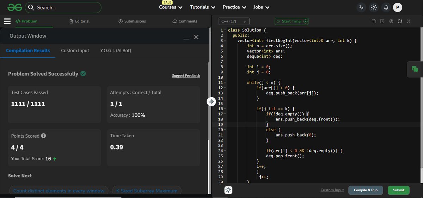
Task: Click the 'Solve Next' heading
Action: coord(20,176)
